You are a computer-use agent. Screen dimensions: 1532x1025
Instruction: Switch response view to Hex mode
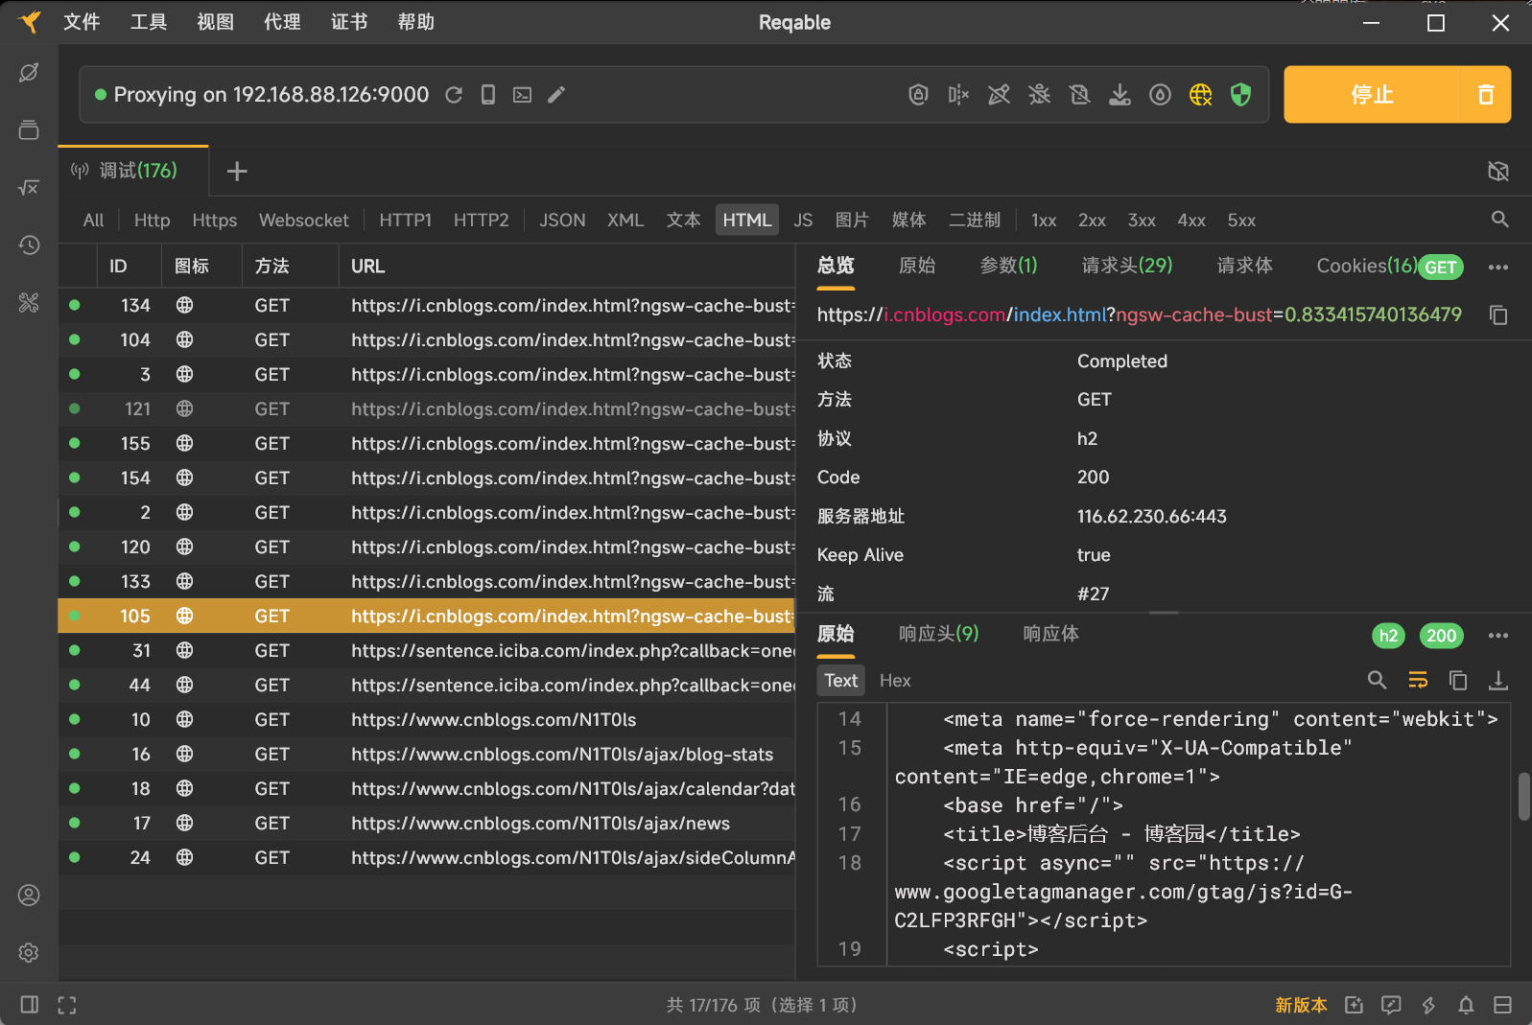pyautogui.click(x=894, y=681)
